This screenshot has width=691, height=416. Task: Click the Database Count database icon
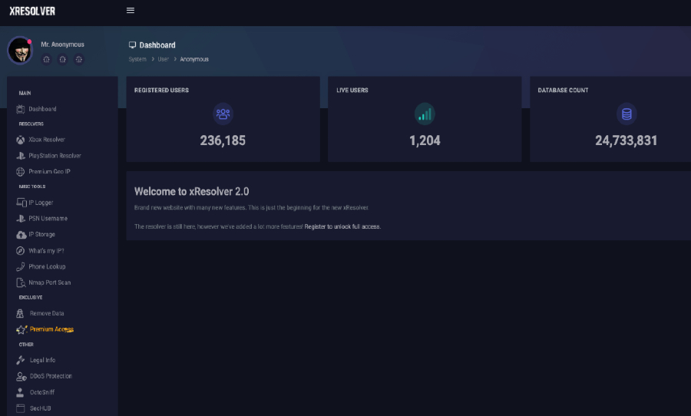627,114
